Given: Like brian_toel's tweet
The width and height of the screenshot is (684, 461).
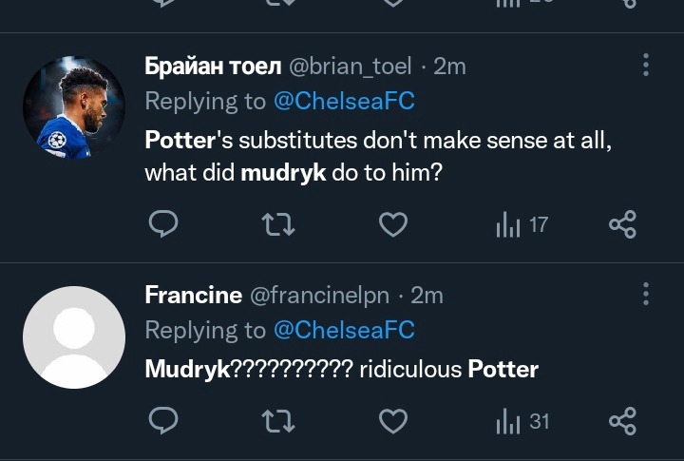Looking at the screenshot, I should coord(393,224).
